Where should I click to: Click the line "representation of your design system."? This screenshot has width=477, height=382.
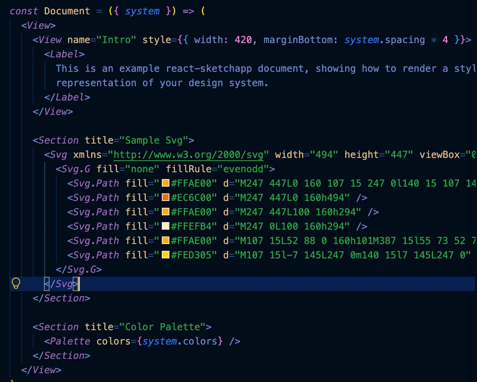pos(162,83)
